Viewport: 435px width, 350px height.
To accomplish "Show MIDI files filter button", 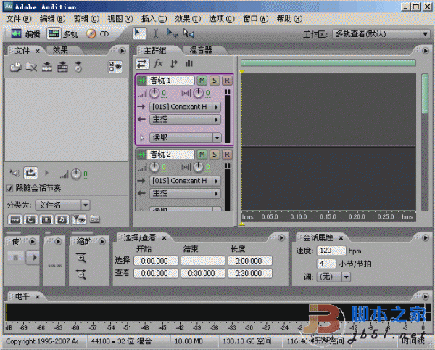I will (62, 220).
